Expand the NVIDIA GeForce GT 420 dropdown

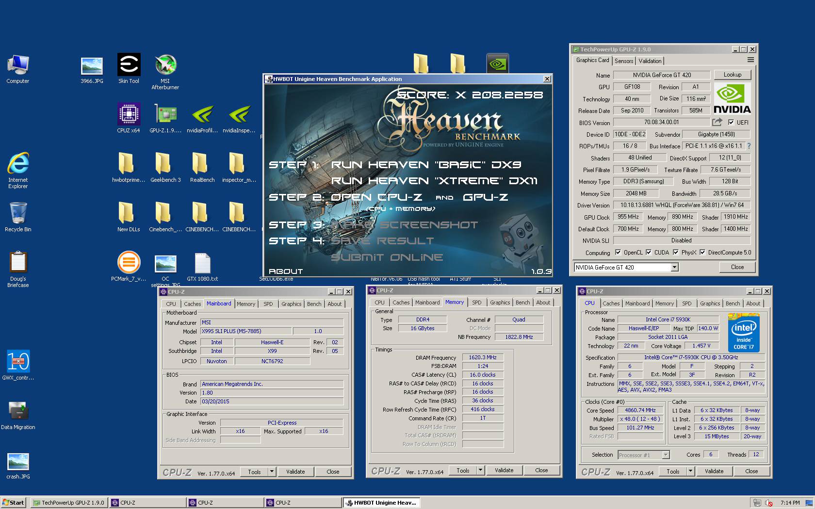674,268
